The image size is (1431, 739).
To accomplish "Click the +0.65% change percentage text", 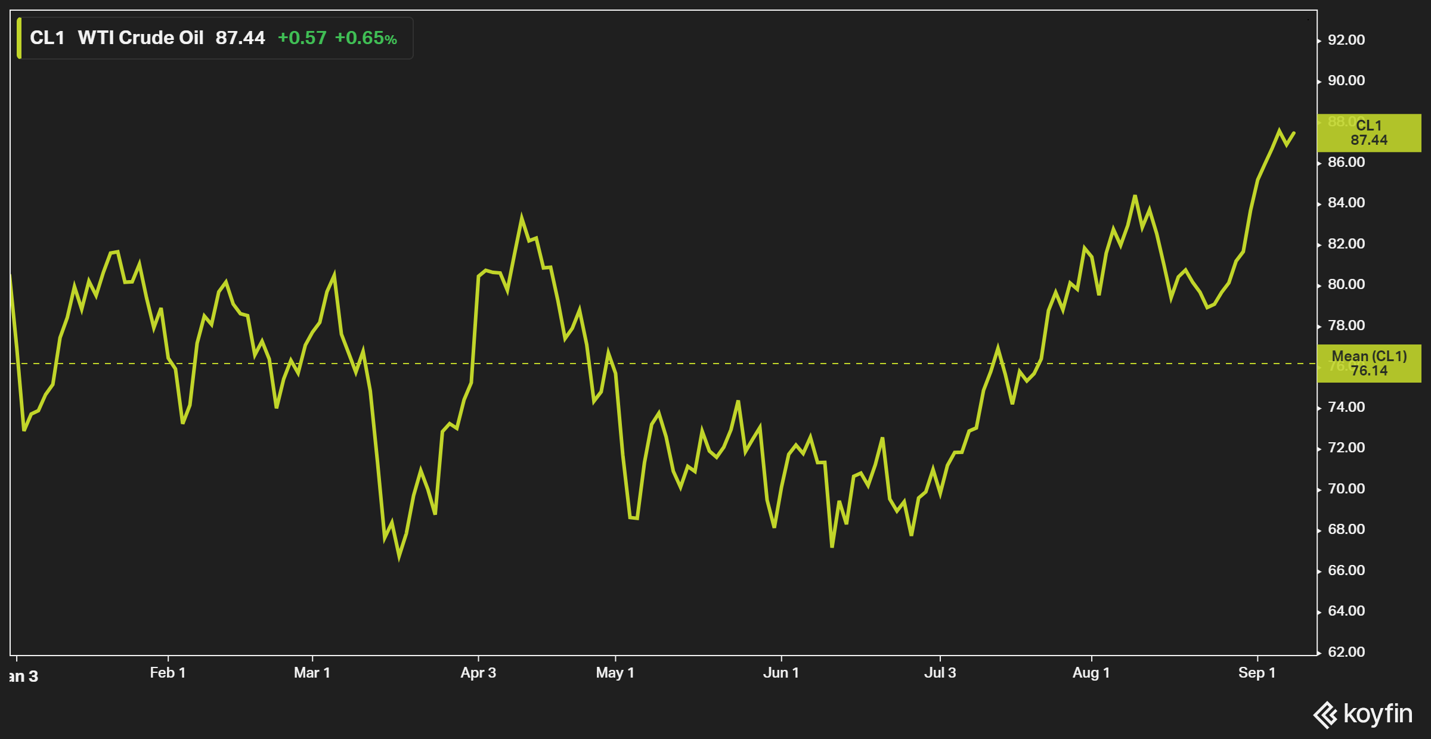I will [x=364, y=38].
